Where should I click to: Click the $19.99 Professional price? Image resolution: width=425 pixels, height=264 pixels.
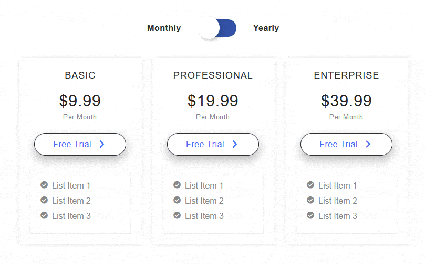click(x=213, y=101)
